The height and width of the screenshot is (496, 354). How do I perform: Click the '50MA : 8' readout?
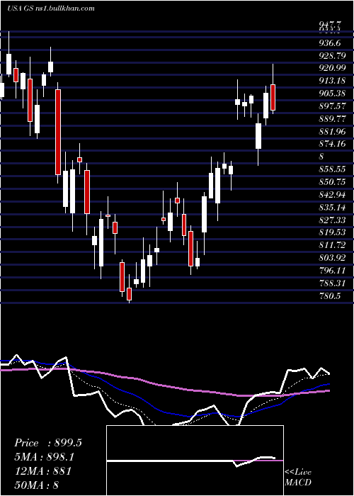36,485
